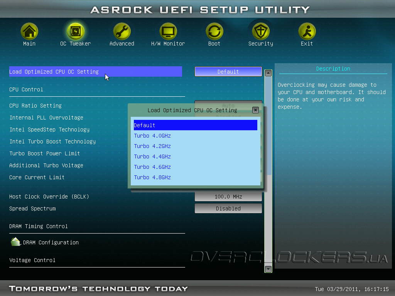Click the Security tab label
The width and height of the screenshot is (395, 296).
pyautogui.click(x=261, y=44)
